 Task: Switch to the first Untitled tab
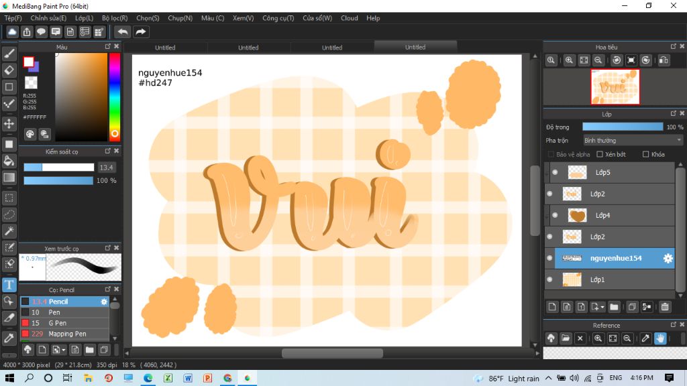(165, 48)
